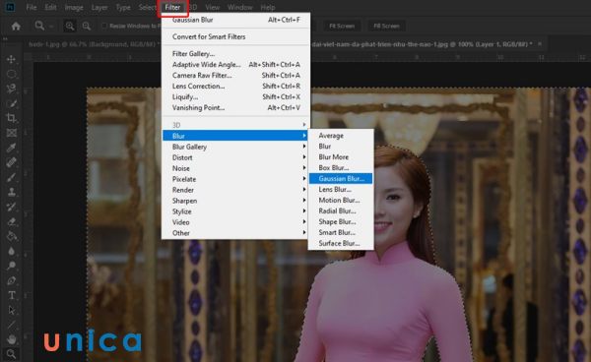Screen dimensions: 591x362
Task: Open the Layer menu
Action: [x=99, y=8]
